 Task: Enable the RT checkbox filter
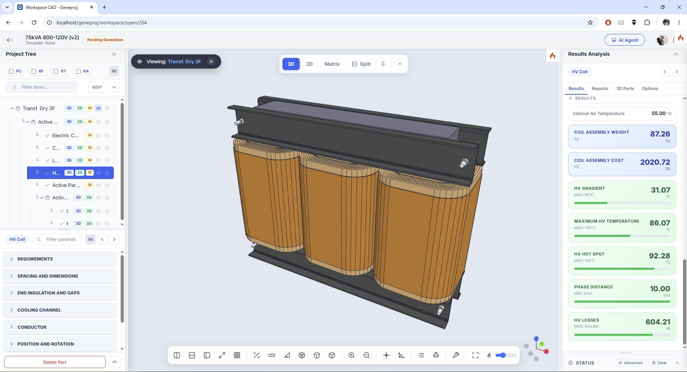[60, 71]
